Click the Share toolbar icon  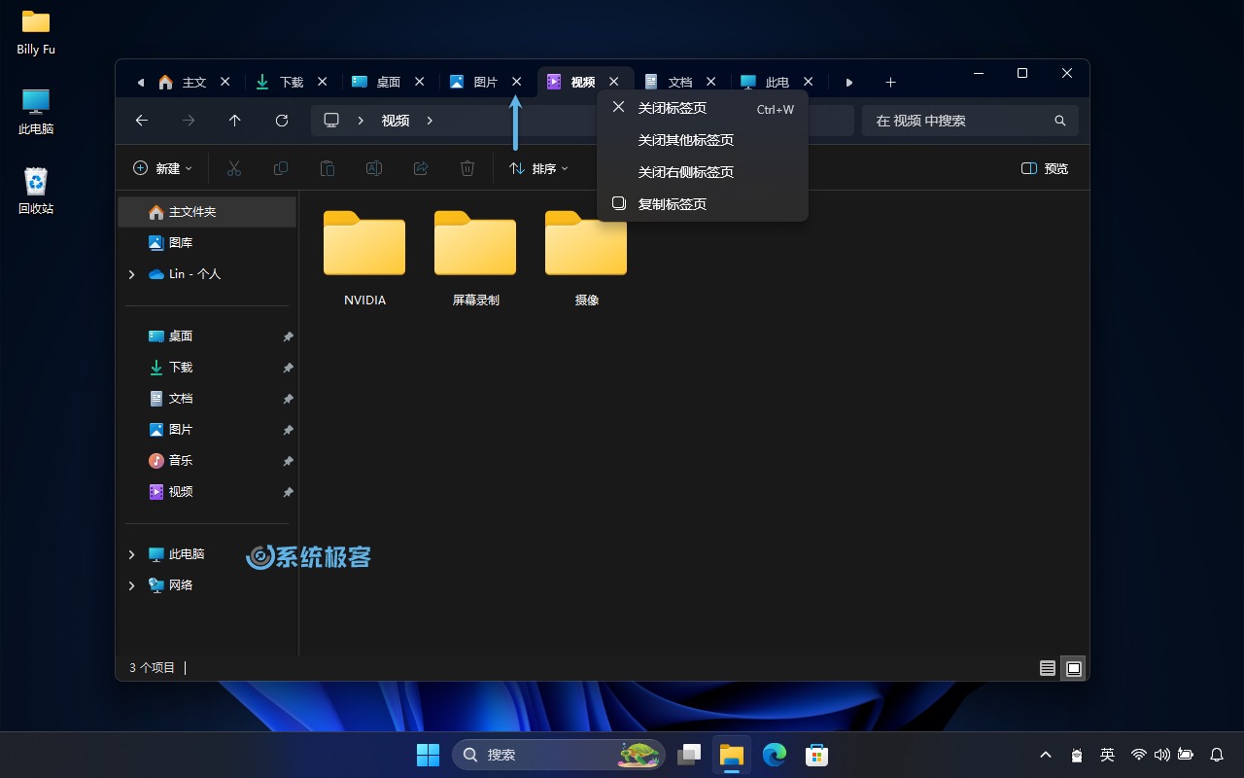[x=421, y=168]
